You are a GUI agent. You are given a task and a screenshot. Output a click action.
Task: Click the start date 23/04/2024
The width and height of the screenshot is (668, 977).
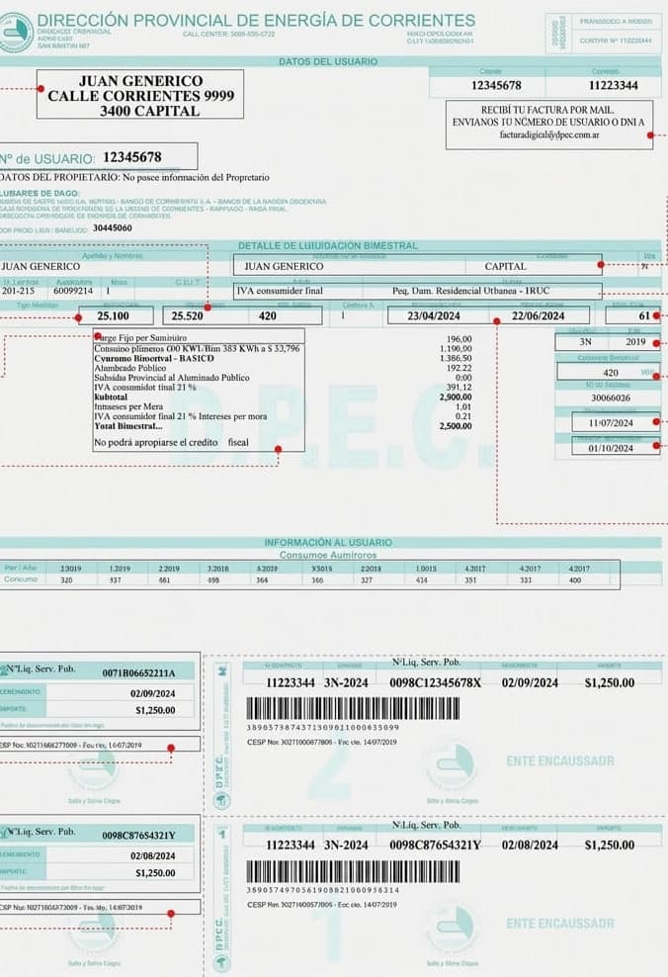(433, 315)
